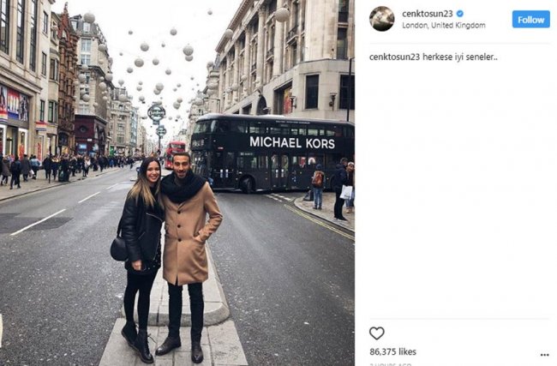Viewport: 557px width, 366px height.
Task: Click the woman in the black jacket
Action: click(141, 259)
